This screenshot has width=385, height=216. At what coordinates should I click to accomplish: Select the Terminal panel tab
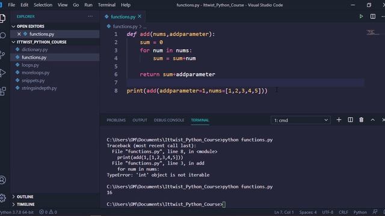(x=200, y=120)
